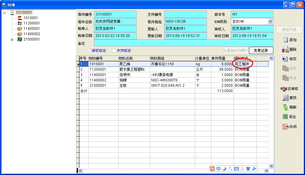Viewport: 305px width, 175px height.
Task: Click the 母件编号 field 33100001
Action: [x=115, y=14]
